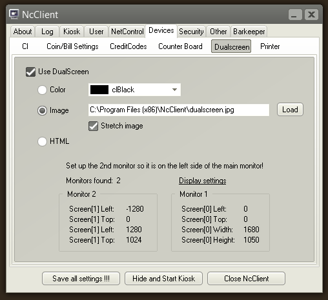Click the NcClient app icon in title bar
The width and height of the screenshot is (328, 300).
tap(14, 14)
